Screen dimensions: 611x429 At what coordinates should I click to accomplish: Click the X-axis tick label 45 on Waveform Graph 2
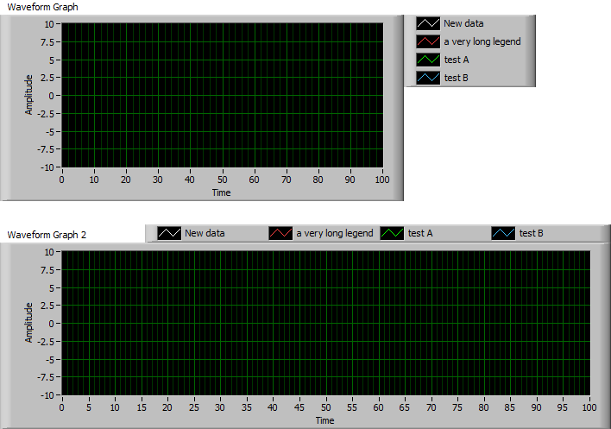(299, 407)
